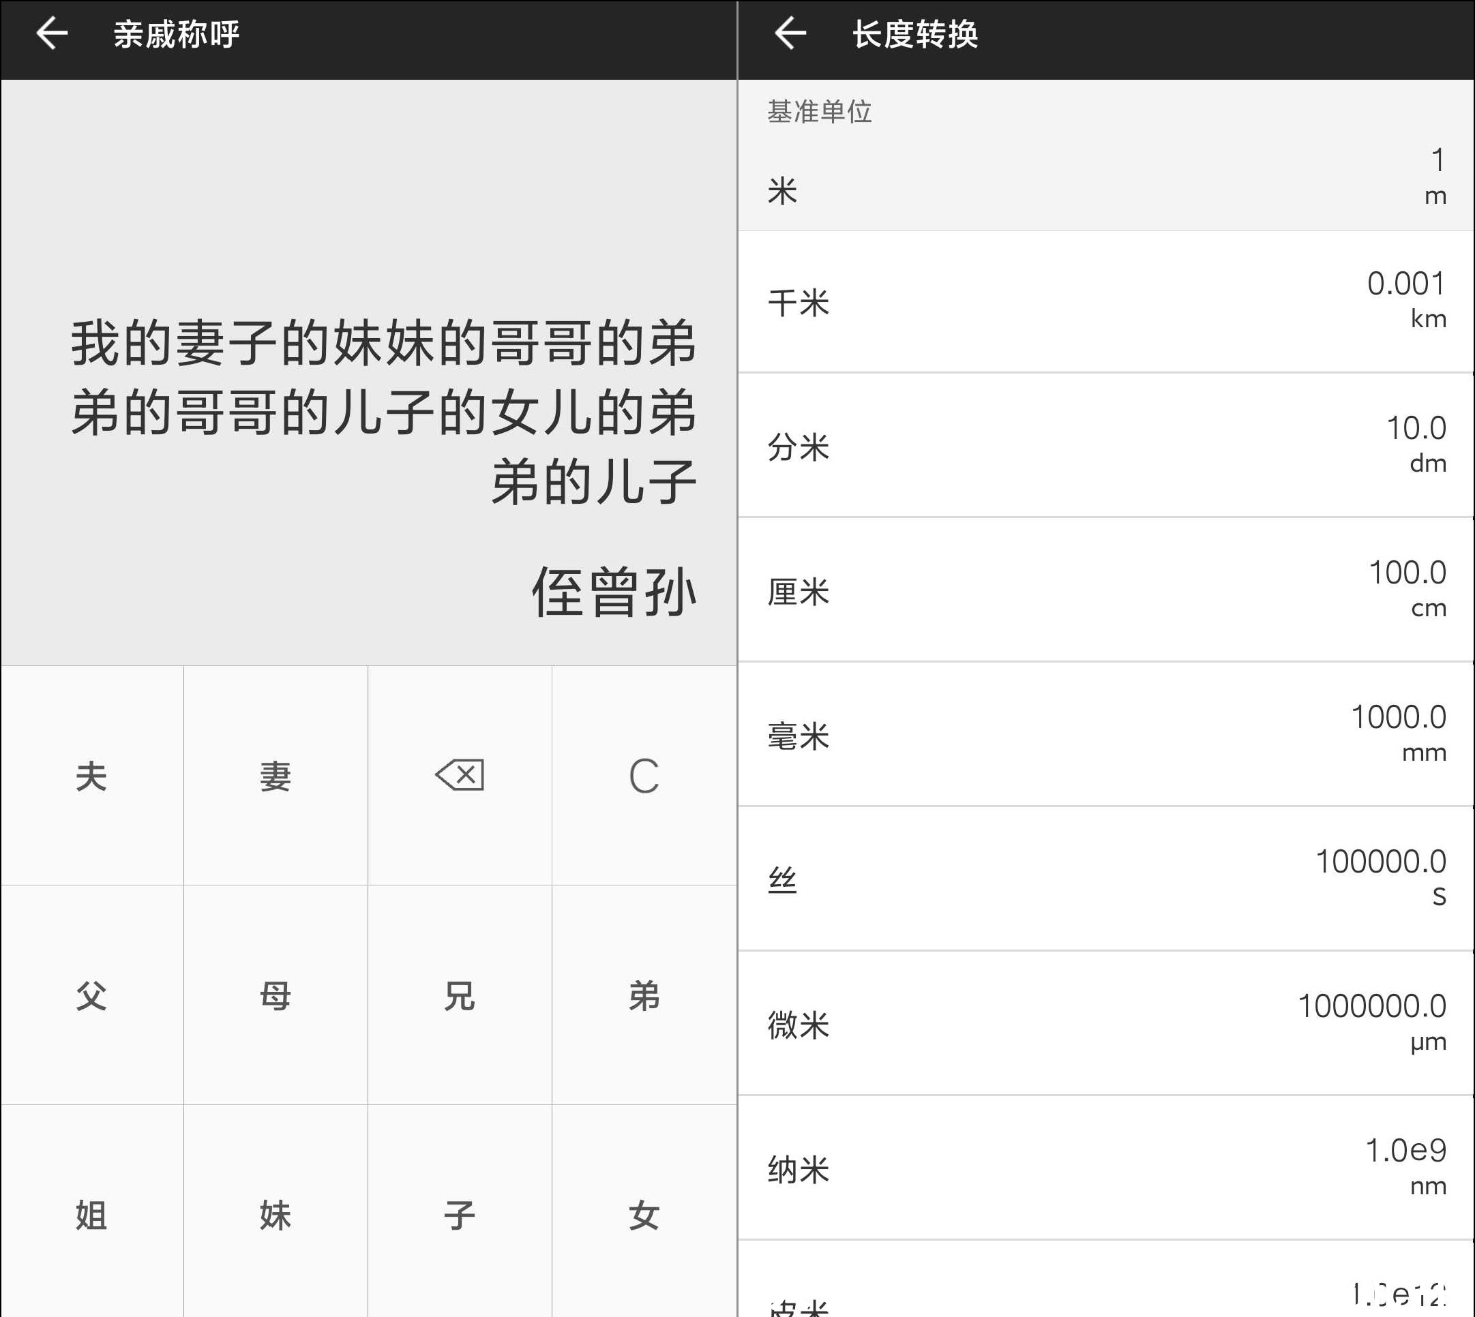
Task: Add 母 (mother) to the relation
Action: click(275, 995)
